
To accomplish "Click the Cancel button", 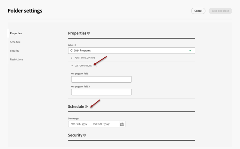I will [x=198, y=11].
